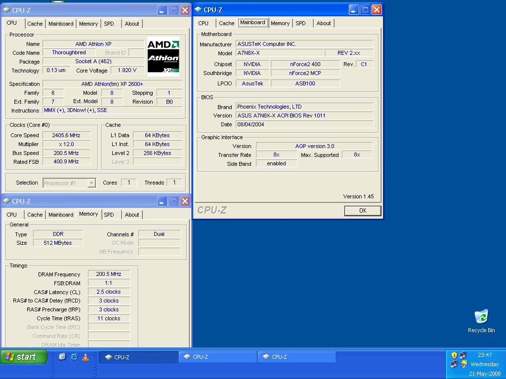Click the active CPU-Z taskbar button
Viewport: 506px width, 379px height.
[x=139, y=357]
